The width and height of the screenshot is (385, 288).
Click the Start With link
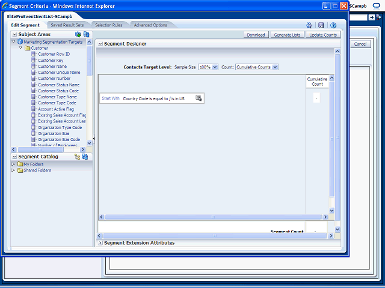click(111, 98)
